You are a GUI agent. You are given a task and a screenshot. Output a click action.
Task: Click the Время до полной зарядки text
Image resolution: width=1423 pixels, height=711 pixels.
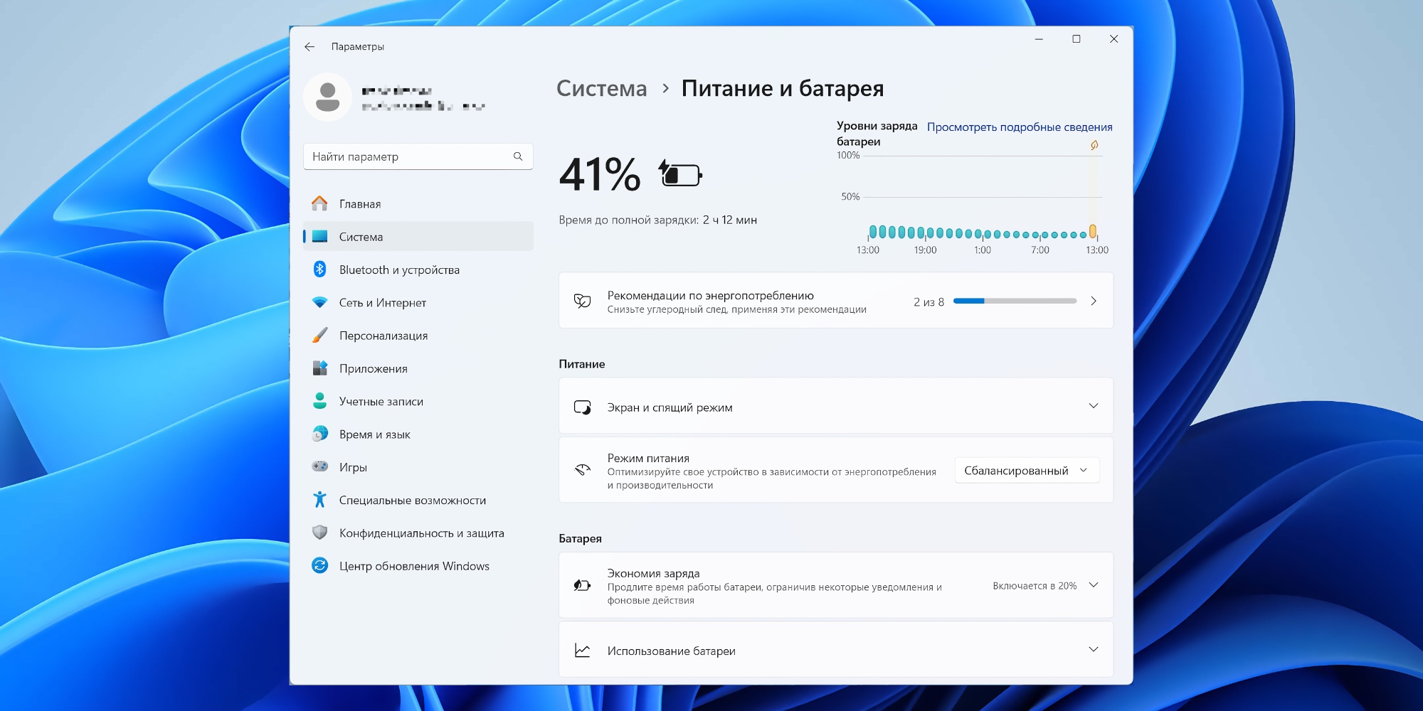657,220
